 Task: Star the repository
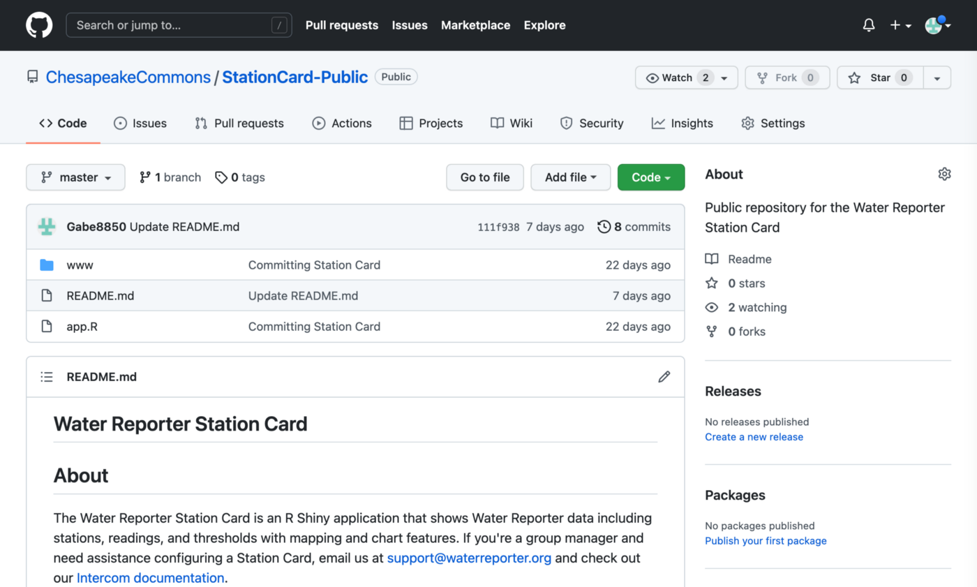(880, 77)
